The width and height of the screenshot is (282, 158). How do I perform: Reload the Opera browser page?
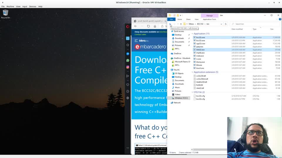[x=148, y=26]
